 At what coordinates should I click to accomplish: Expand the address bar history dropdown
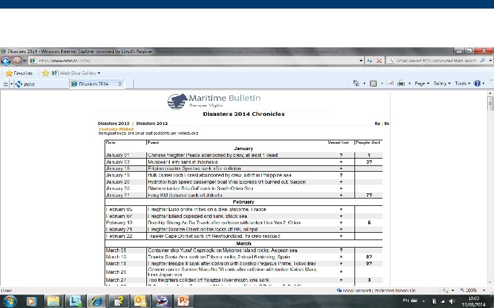(361, 60)
